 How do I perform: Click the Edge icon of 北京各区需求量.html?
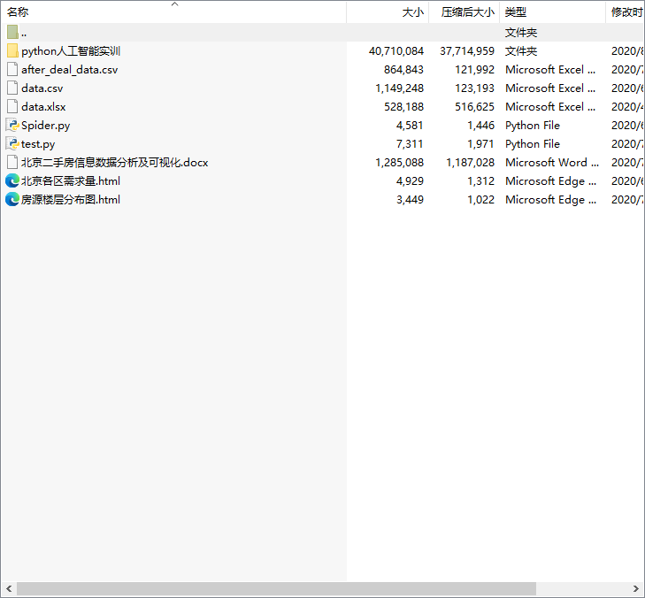pyautogui.click(x=12, y=180)
